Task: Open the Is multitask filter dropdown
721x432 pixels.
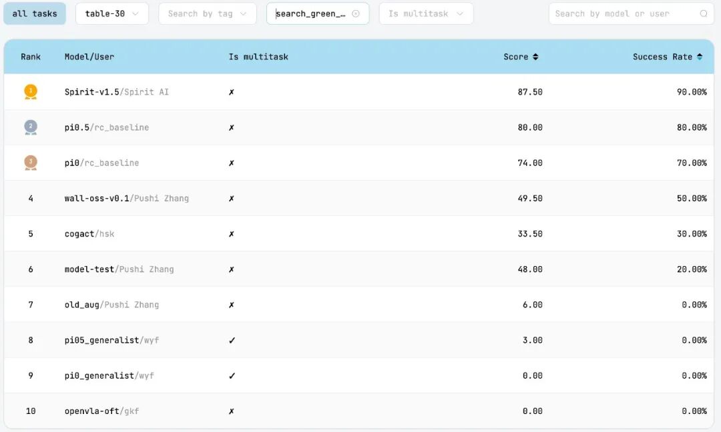Action: [426, 13]
